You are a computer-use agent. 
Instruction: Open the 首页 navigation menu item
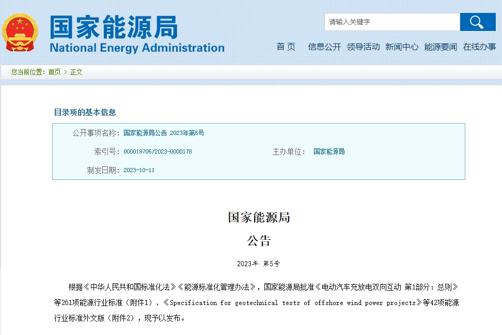(286, 47)
